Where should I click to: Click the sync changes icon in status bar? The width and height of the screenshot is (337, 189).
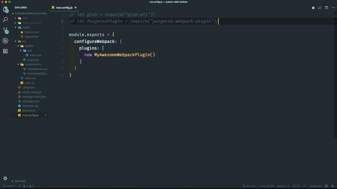click(x=19, y=186)
